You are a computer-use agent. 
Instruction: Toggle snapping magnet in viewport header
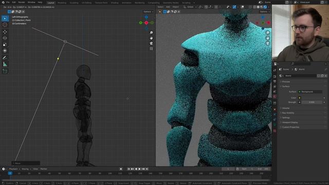(206, 7)
